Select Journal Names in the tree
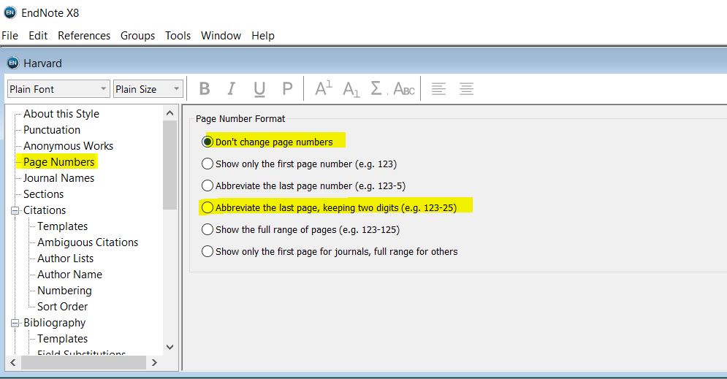Image resolution: width=727 pixels, height=379 pixels. point(59,178)
